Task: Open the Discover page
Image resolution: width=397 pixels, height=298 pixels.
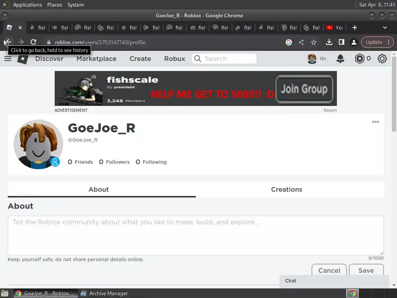Action: click(x=49, y=59)
